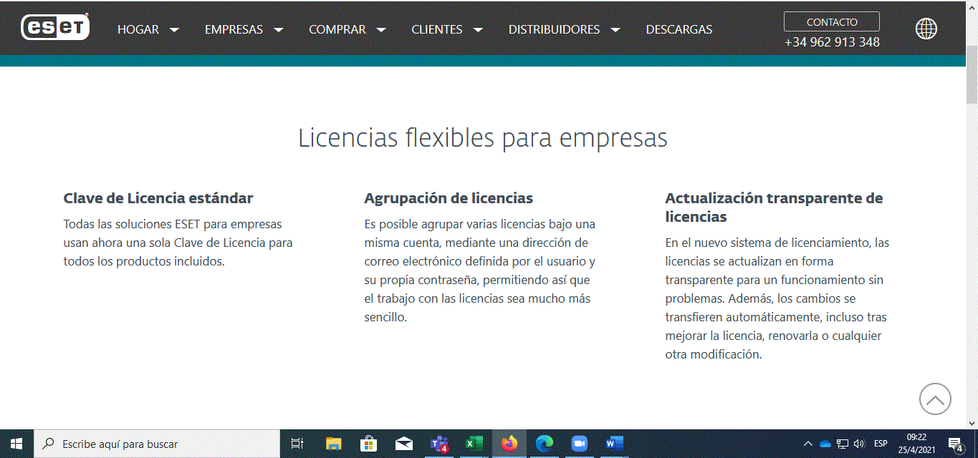Open Word from the taskbar
The width and height of the screenshot is (978, 458).
(x=614, y=444)
